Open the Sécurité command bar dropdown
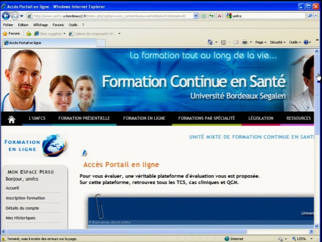 pos(278,42)
